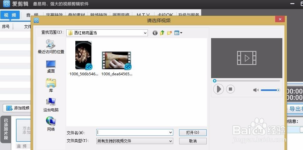Open the 叠加素材 tab in the main window
Image resolution: width=303 pixels, height=150 pixels.
[77, 15]
